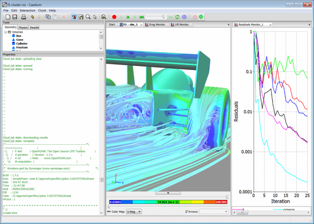
Task: Click the step forward playback icon
Action: click(x=135, y=17)
